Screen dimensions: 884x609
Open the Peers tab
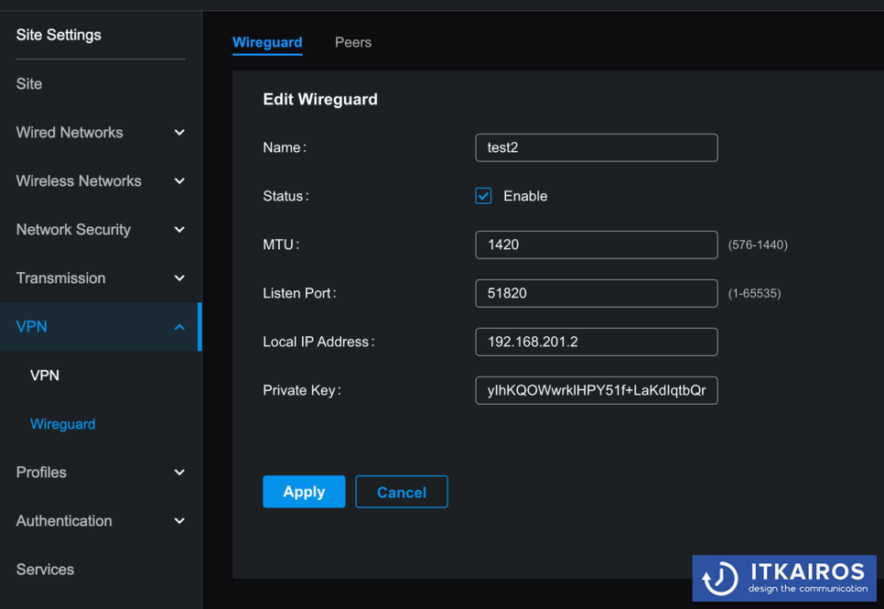point(353,42)
